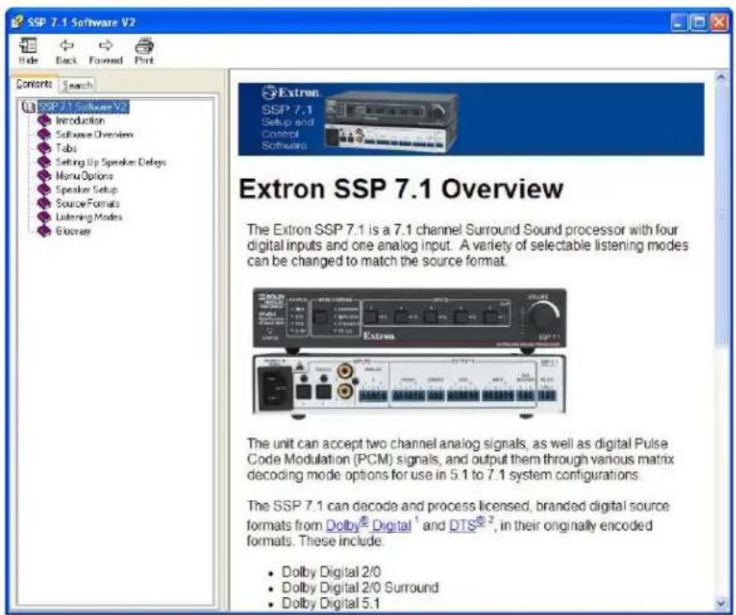Click the purple icon next to Setting Up Speaker Delays

[44, 162]
